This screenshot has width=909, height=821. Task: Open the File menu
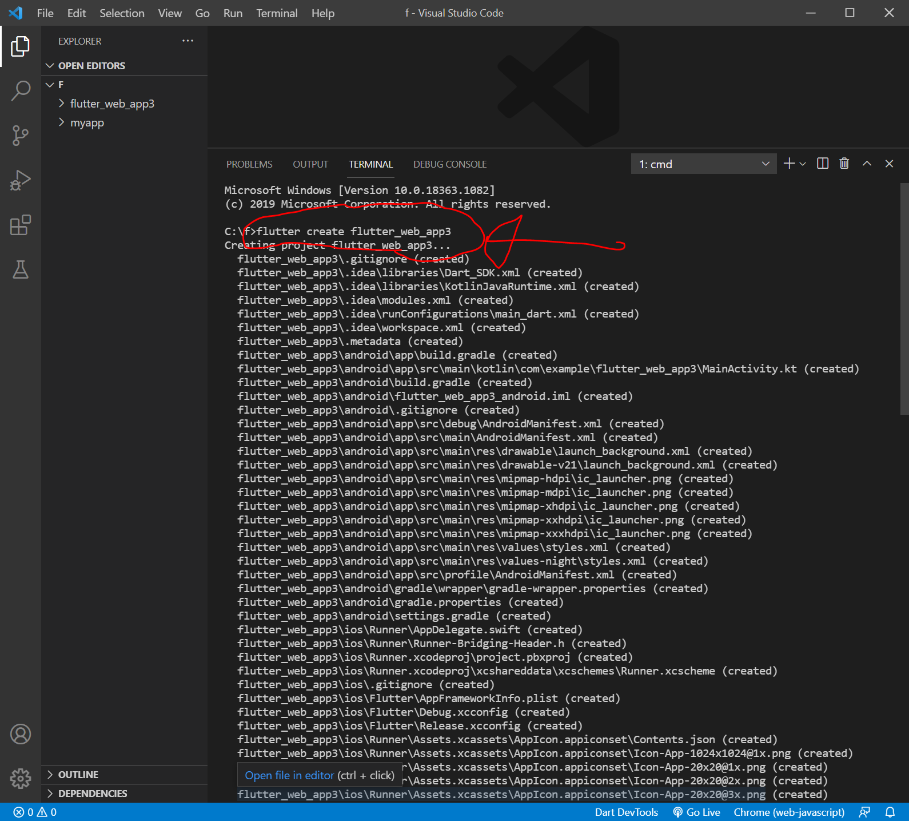45,13
